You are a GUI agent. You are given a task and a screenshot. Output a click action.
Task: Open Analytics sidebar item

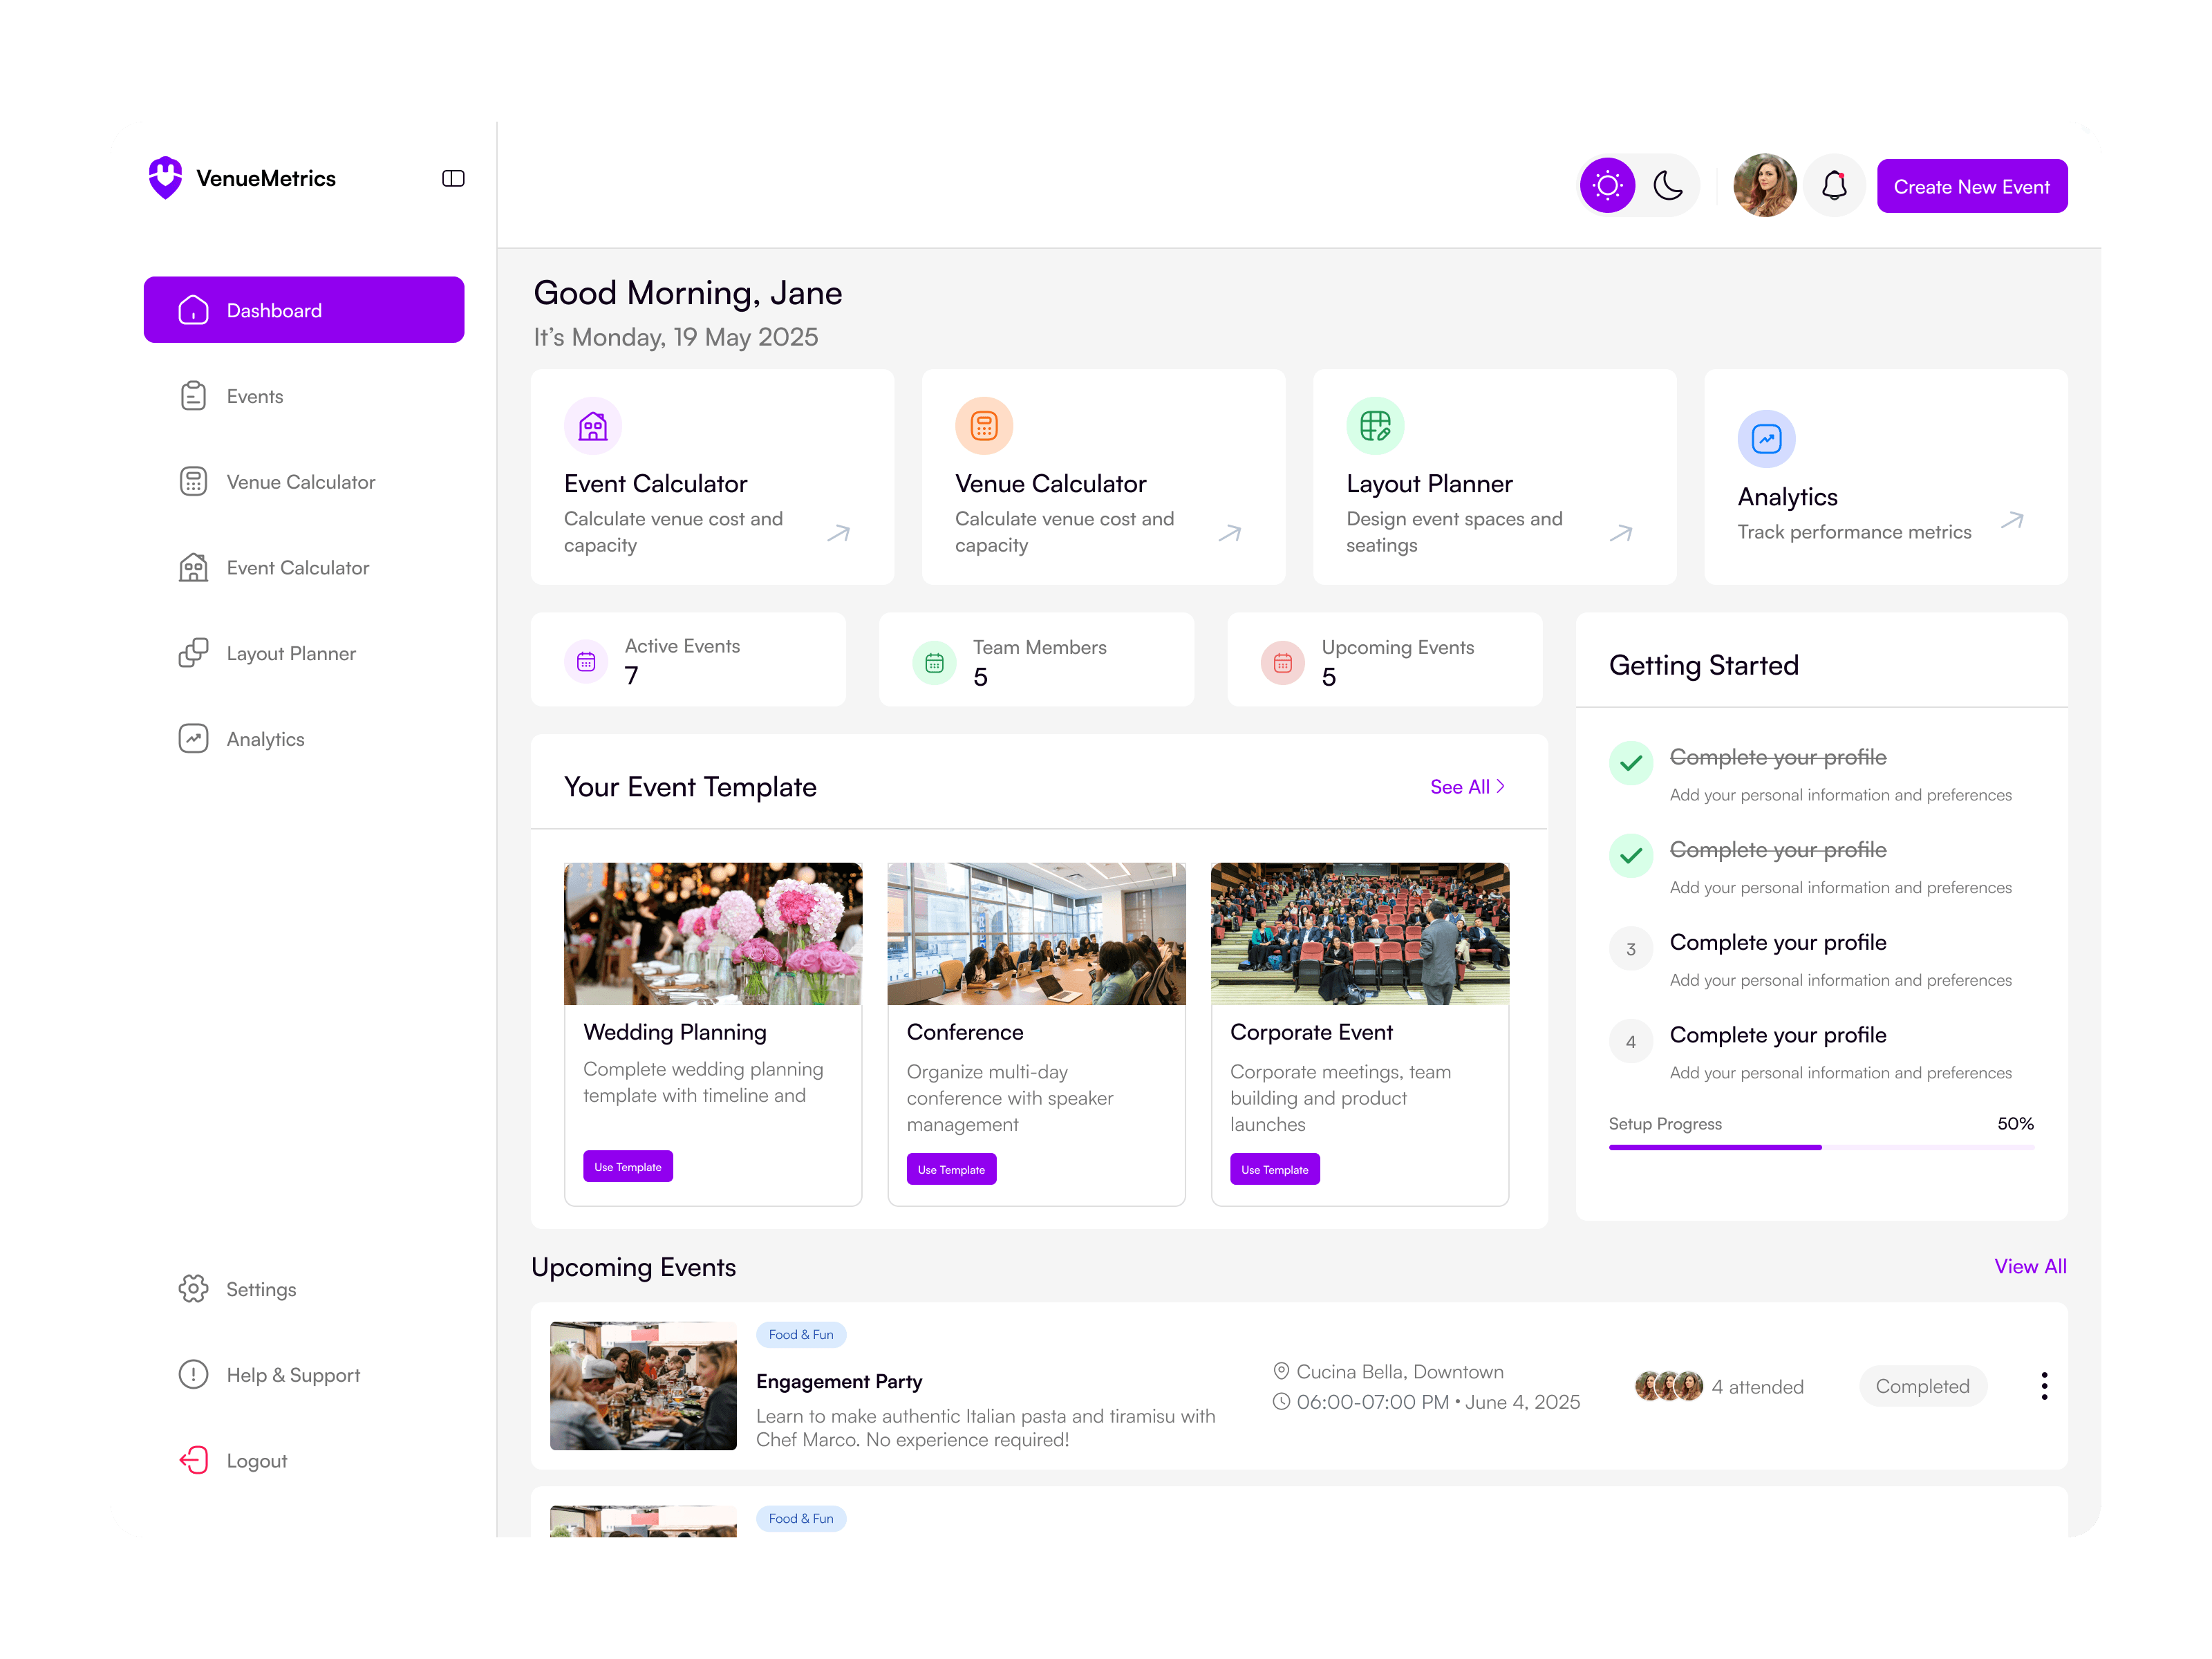[x=304, y=739]
